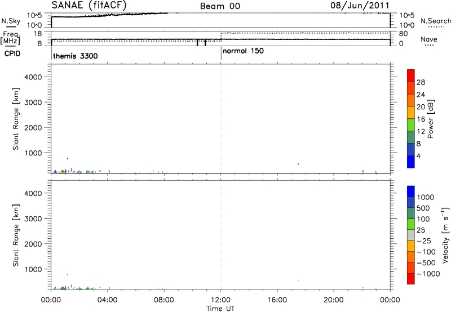This screenshot has height=312, width=451.
Task: Click the 'N.Search' legend label
Action: coord(436,21)
